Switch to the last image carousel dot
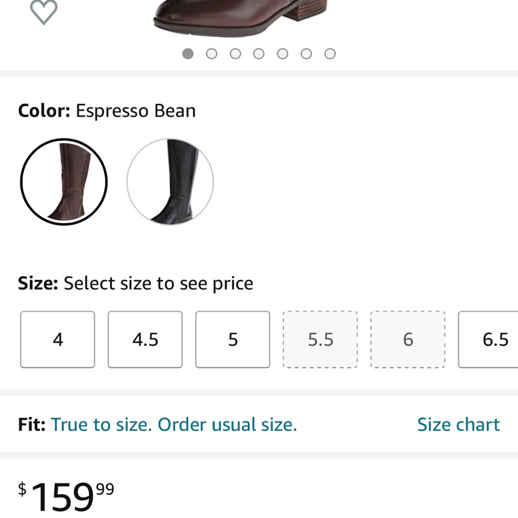Image resolution: width=518 pixels, height=518 pixels. point(330,53)
